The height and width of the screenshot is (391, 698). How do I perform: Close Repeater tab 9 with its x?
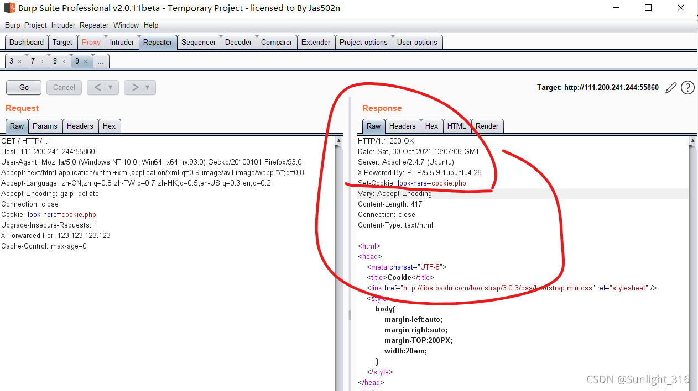click(85, 61)
